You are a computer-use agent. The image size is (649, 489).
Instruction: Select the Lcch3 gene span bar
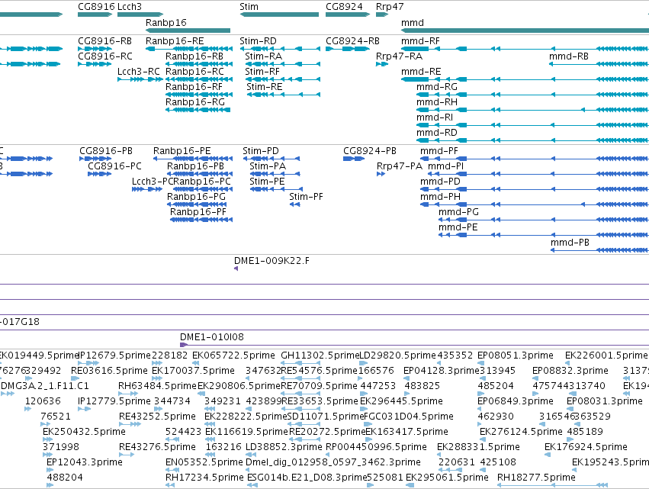(140, 14)
